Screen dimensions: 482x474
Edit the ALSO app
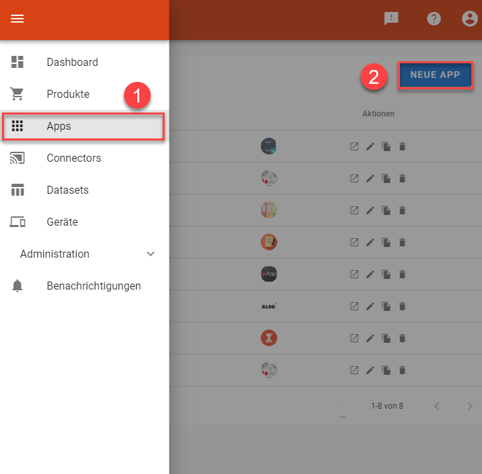pos(370,306)
